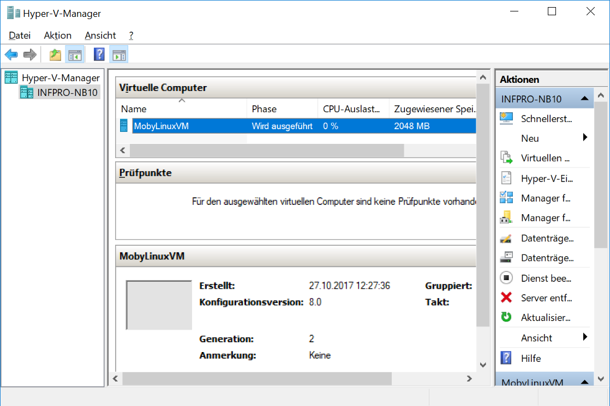The height and width of the screenshot is (406, 610).
Task: Click Schnellerst... action link
Action: point(547,118)
